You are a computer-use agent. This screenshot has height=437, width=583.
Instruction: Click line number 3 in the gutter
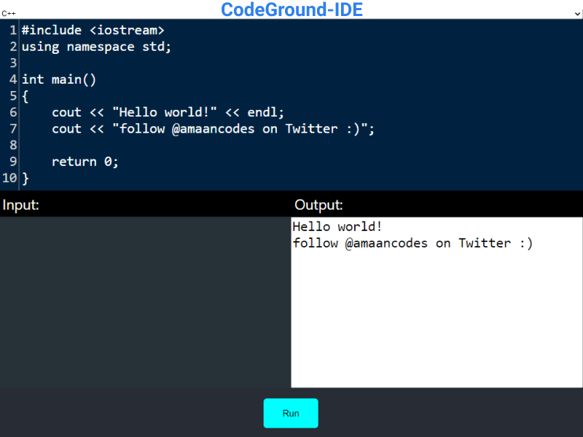[13, 63]
